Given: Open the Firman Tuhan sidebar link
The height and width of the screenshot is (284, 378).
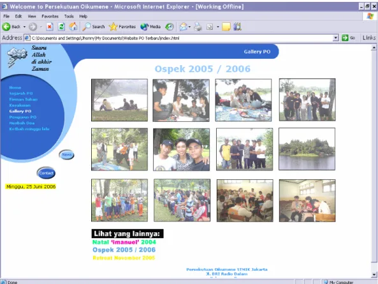Looking at the screenshot, I should coord(24,100).
